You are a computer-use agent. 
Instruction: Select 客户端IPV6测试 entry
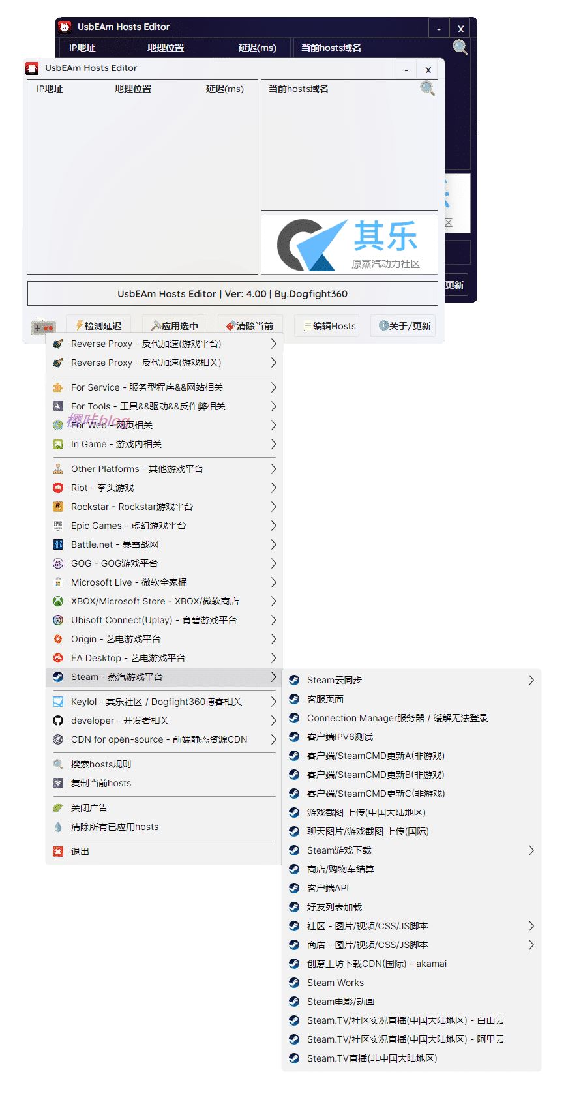click(x=411, y=737)
